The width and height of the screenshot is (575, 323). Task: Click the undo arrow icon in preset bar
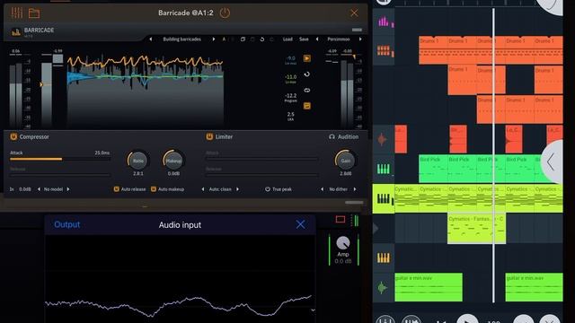(x=261, y=39)
